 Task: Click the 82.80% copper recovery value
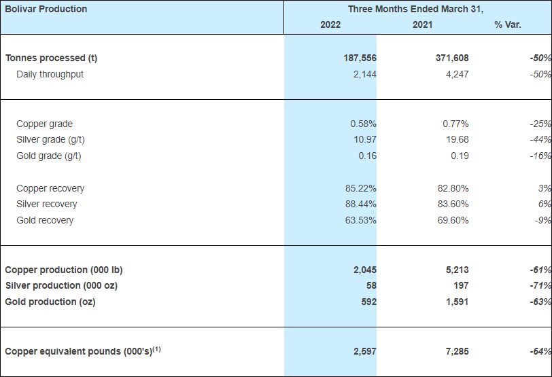click(453, 189)
